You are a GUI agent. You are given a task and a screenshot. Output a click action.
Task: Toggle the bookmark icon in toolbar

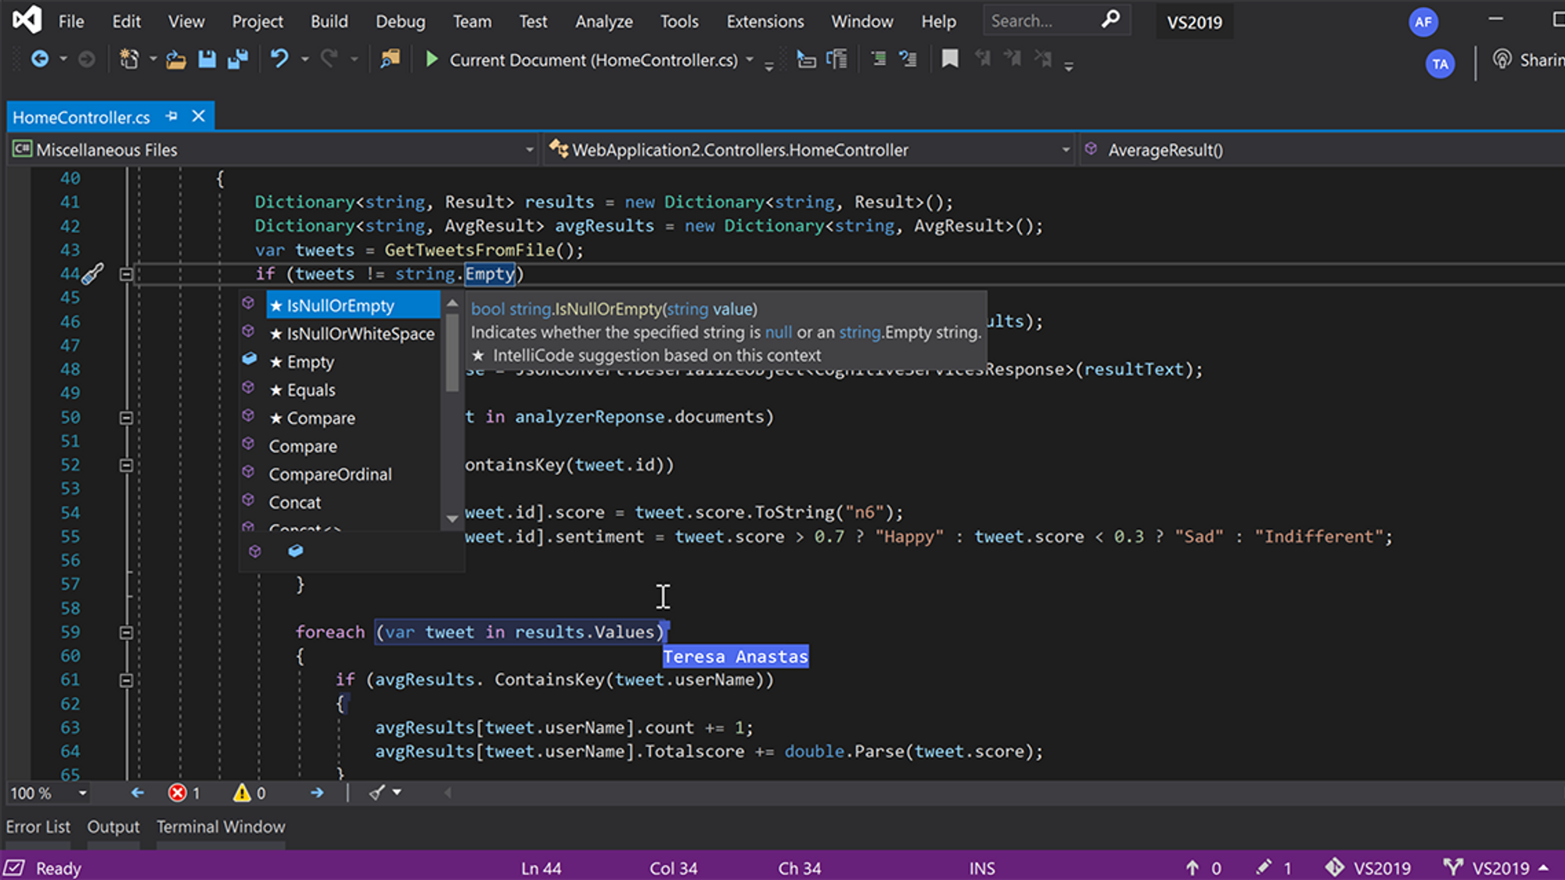(x=949, y=59)
